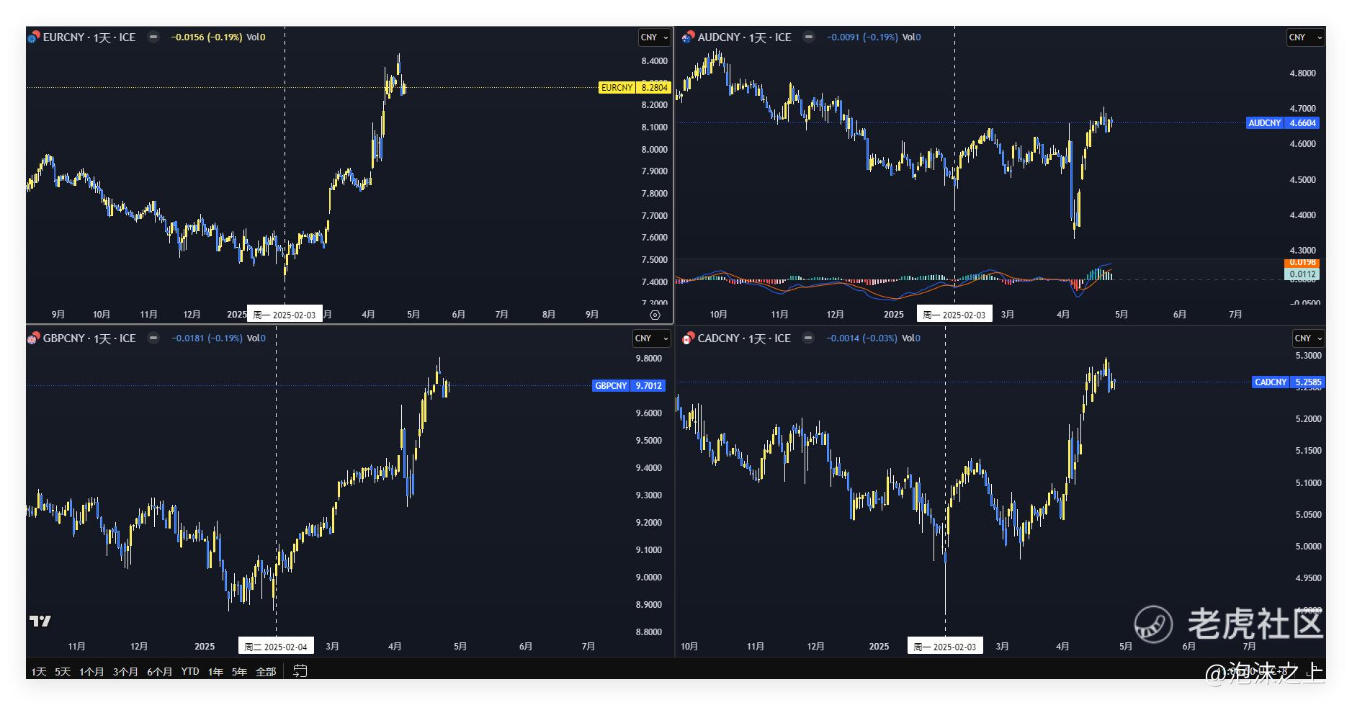Click the AUDCNY change value −0.0091 (−0.19%)

(862, 37)
